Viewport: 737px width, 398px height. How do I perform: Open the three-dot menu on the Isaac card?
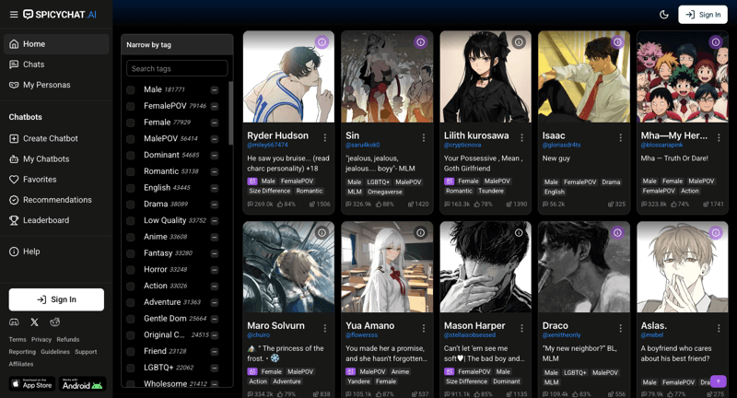tap(620, 138)
